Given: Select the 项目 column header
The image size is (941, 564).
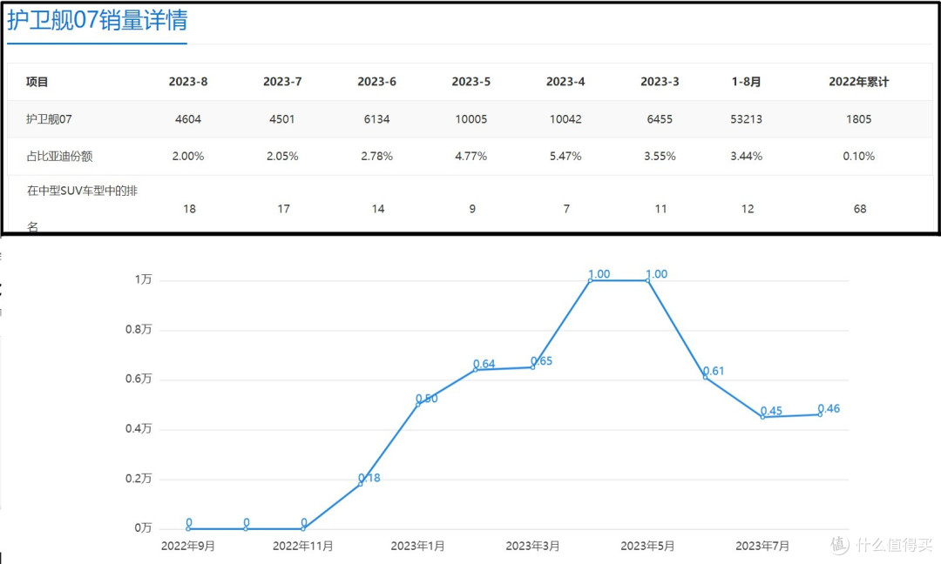Looking at the screenshot, I should click(37, 82).
